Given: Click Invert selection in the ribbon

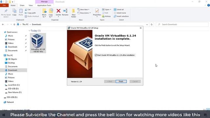Looking at the screenshot, I should [121, 16].
